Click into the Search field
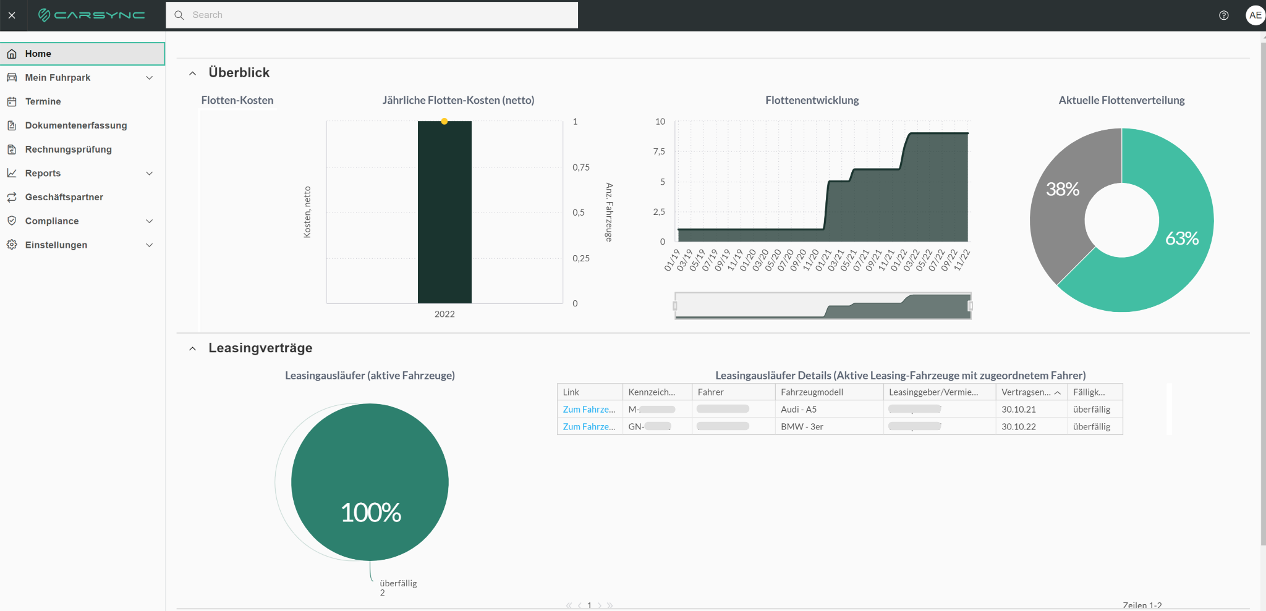This screenshot has width=1266, height=611. coord(372,15)
